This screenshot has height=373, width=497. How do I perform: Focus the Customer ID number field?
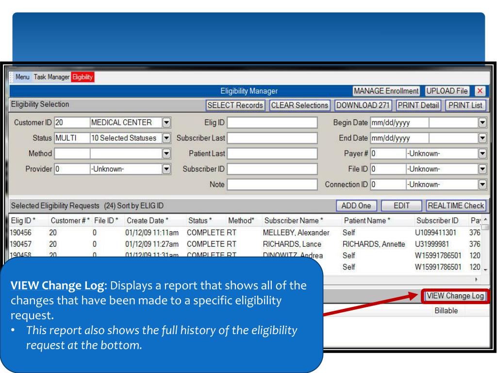[x=72, y=122]
